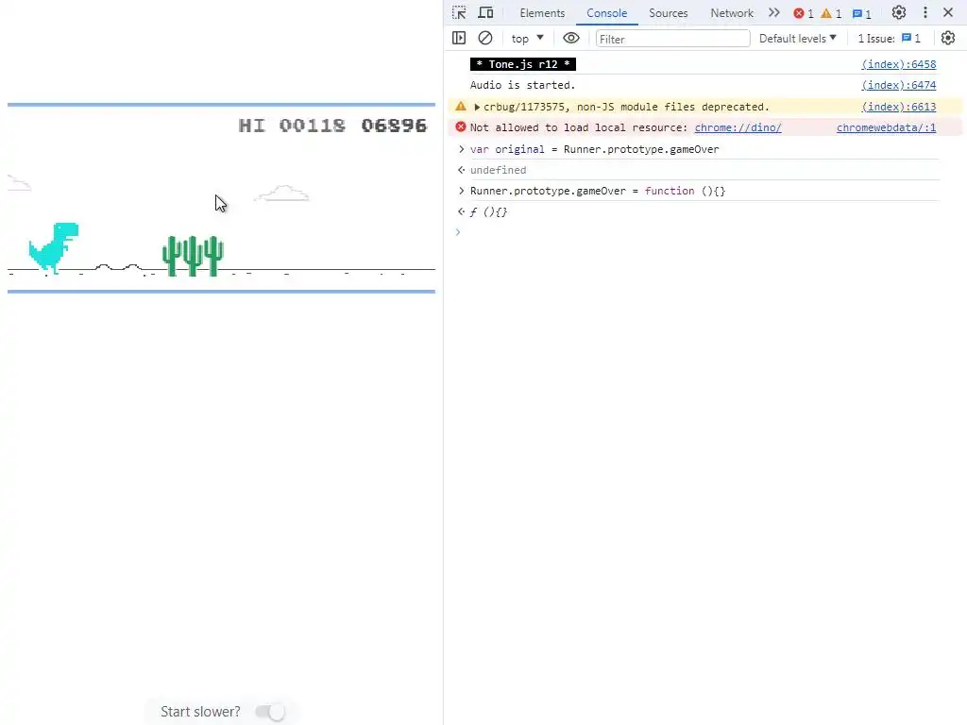967x725 pixels.
Task: Select the gameOver function assignment line
Action: 597,191
